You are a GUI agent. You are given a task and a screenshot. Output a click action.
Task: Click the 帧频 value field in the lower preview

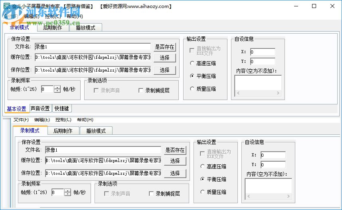tap(58, 192)
